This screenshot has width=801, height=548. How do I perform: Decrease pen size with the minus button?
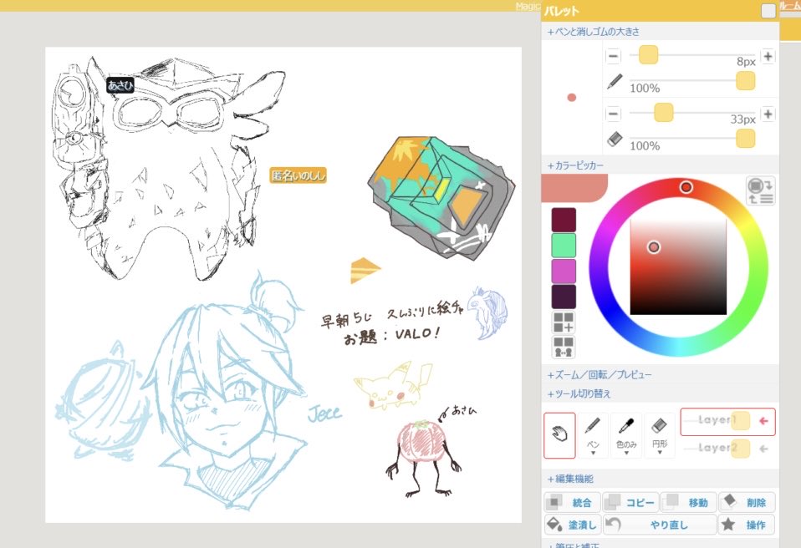click(x=613, y=56)
